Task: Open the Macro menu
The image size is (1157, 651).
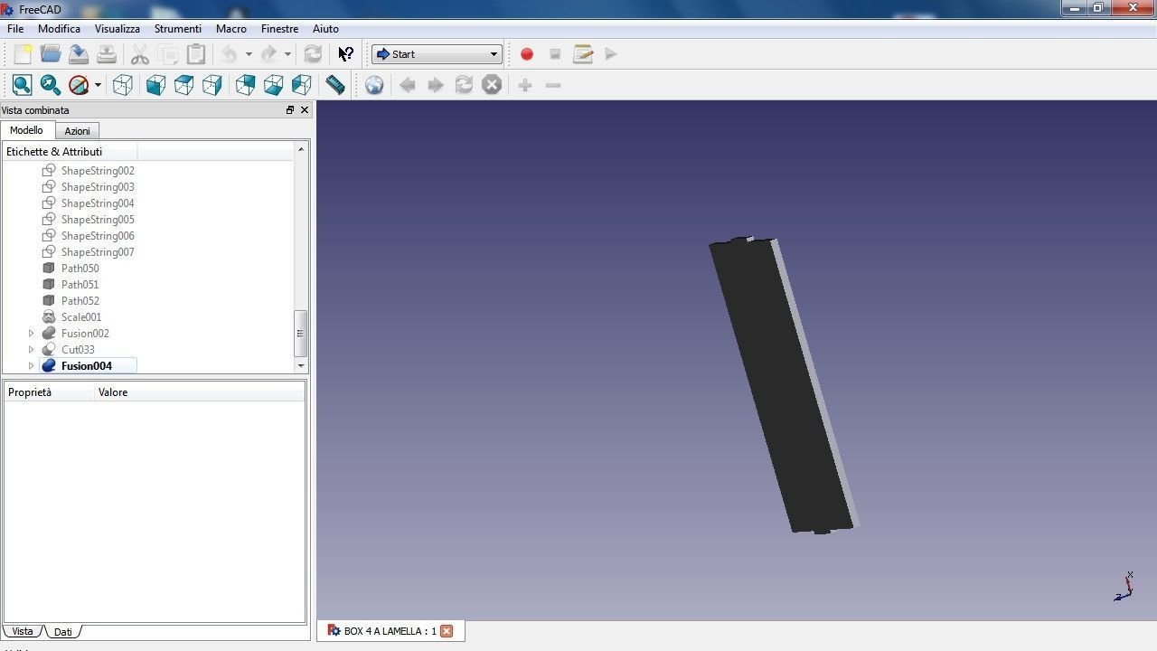Action: tap(231, 29)
